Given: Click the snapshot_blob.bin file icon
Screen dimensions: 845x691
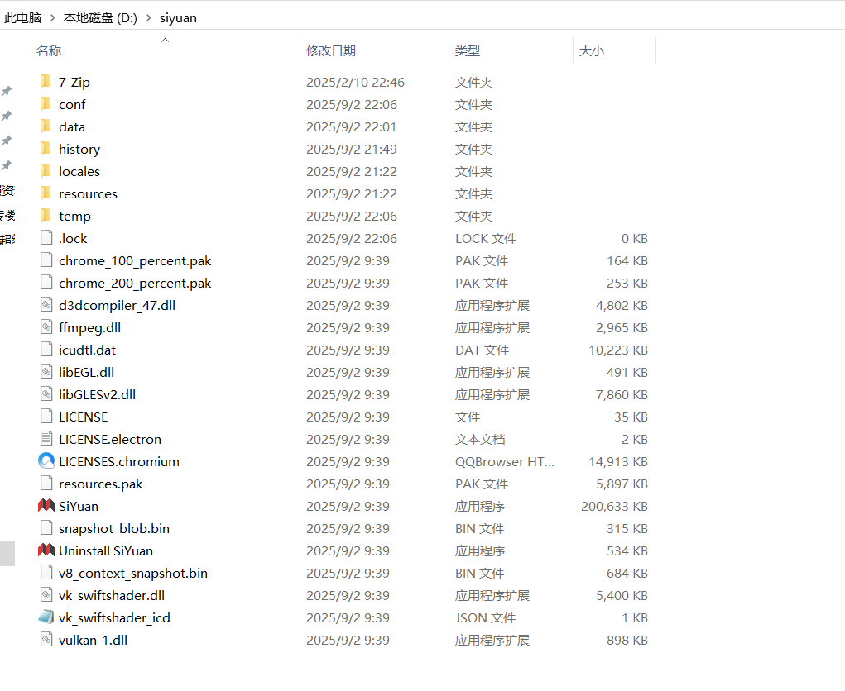Looking at the screenshot, I should [x=46, y=528].
